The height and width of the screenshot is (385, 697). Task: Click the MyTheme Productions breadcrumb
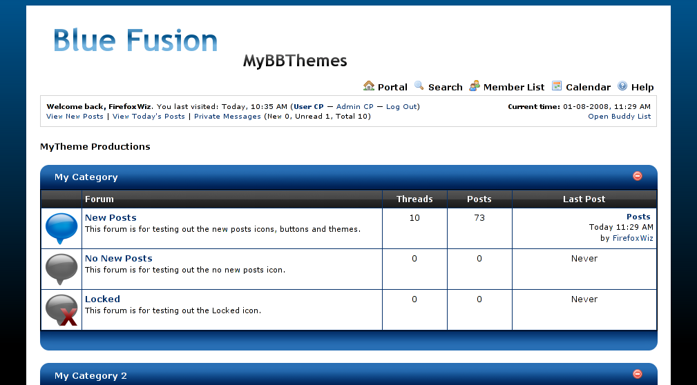point(95,146)
